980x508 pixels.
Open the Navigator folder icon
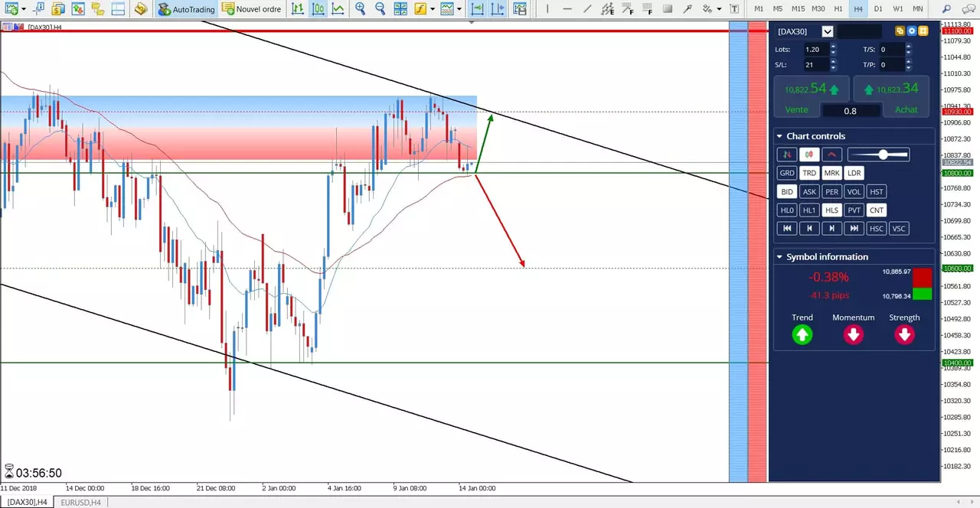click(97, 9)
